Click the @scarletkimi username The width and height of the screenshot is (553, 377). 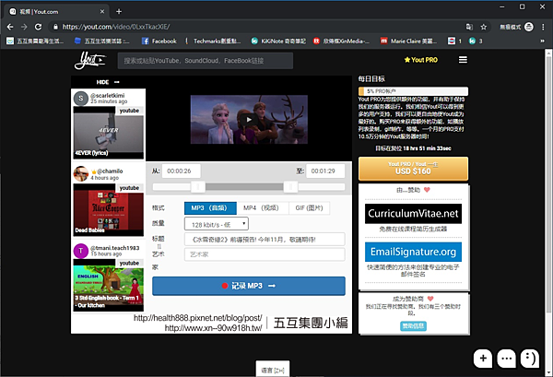(108, 95)
